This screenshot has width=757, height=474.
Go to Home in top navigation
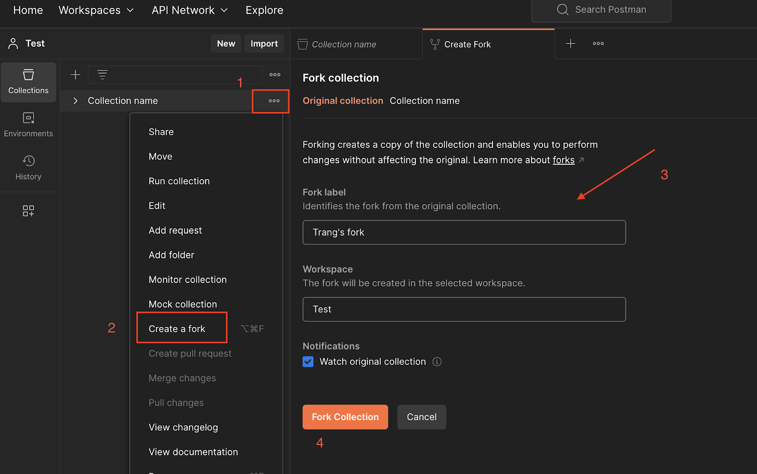coord(28,10)
